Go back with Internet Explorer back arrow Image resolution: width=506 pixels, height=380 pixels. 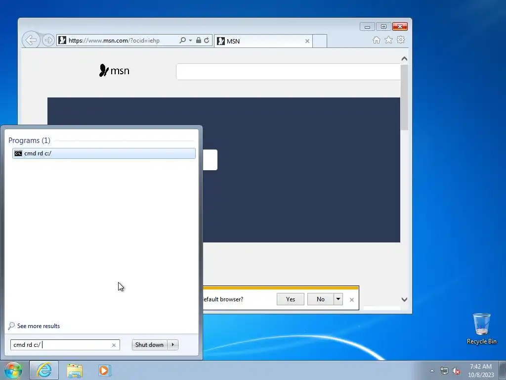pos(31,40)
